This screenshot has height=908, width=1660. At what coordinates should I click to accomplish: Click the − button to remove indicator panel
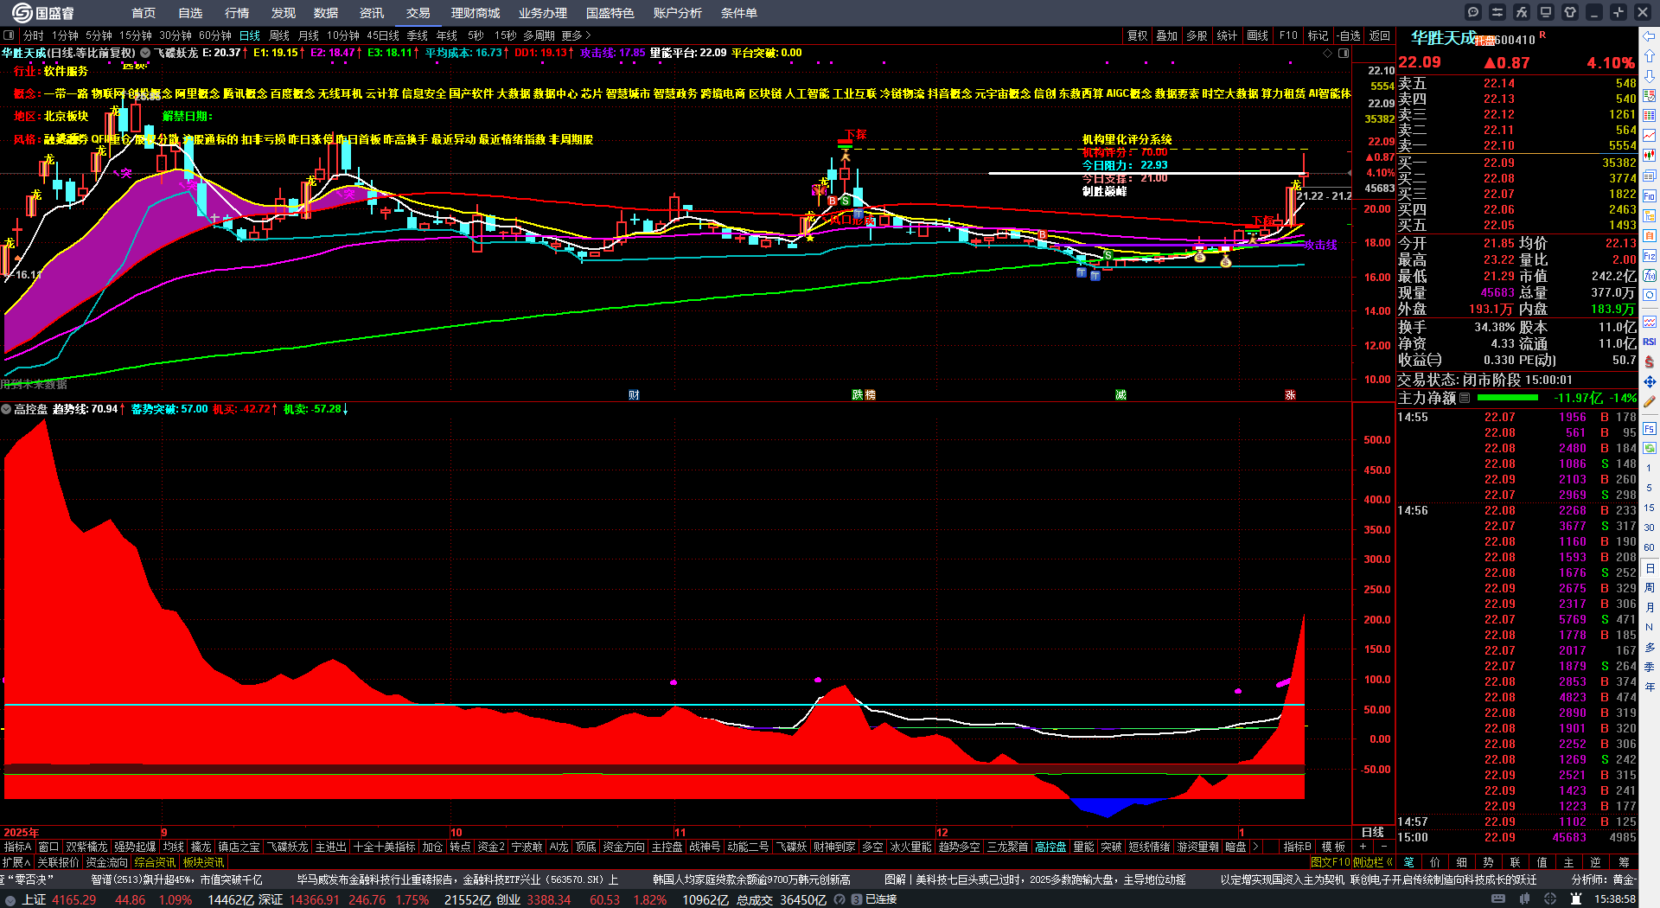pyautogui.click(x=1383, y=847)
